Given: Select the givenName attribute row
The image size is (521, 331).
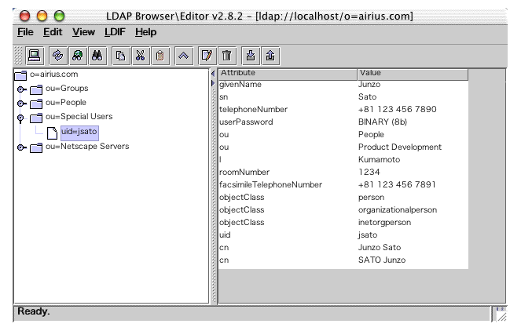Looking at the screenshot, I should click(x=343, y=85).
